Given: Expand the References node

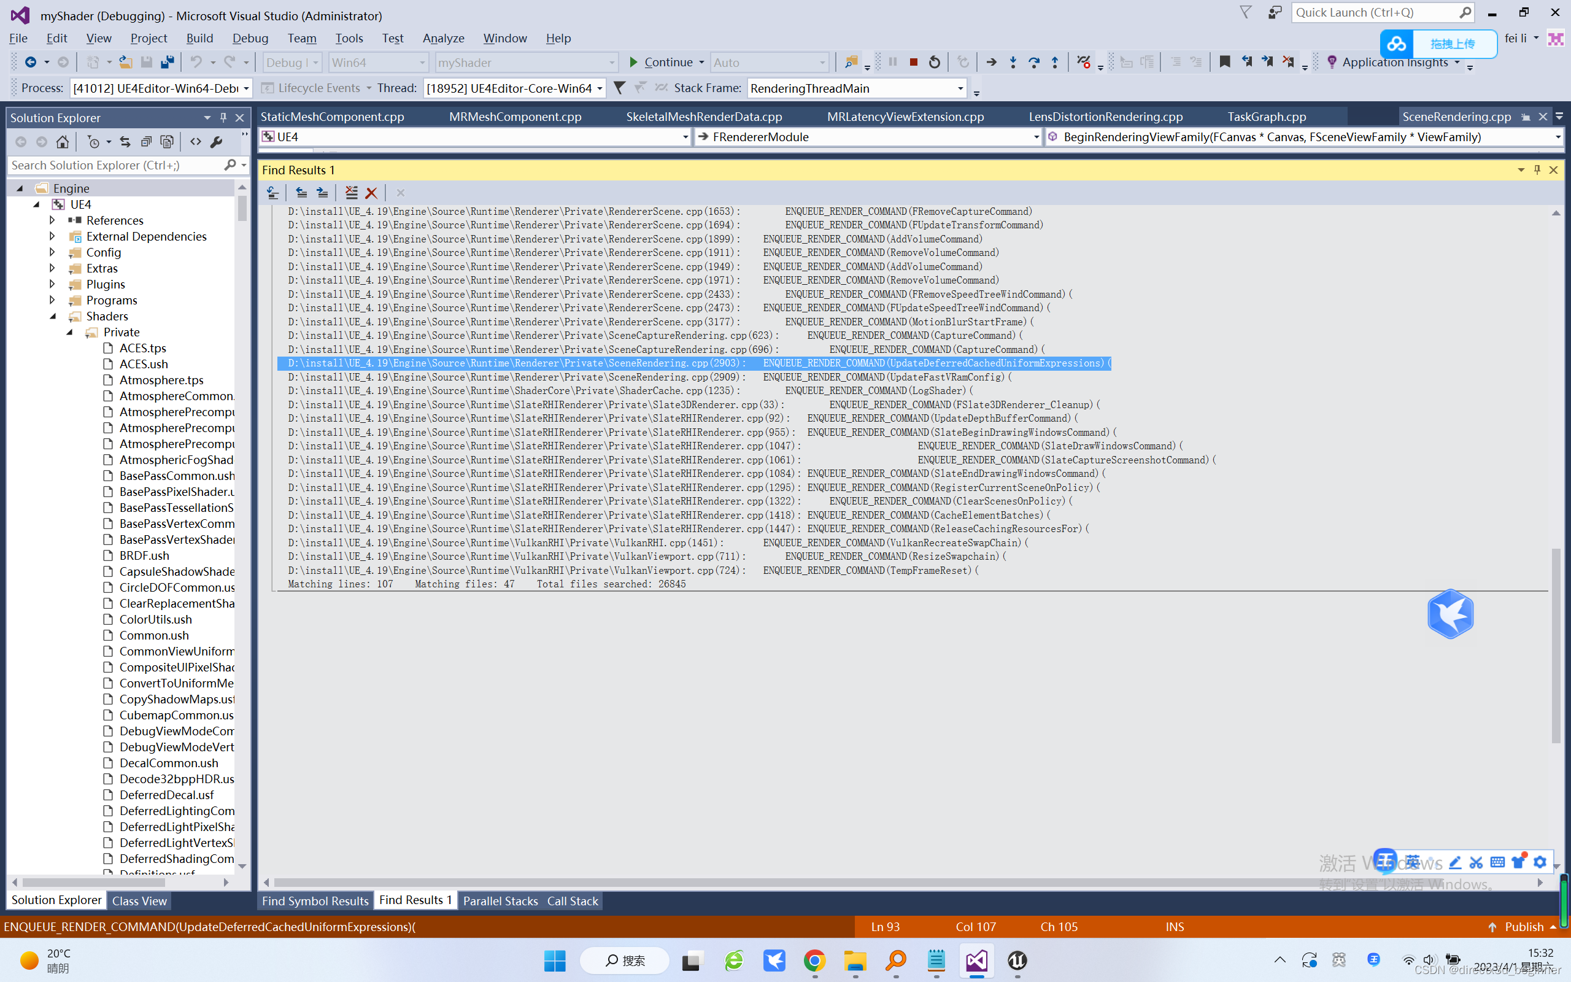Looking at the screenshot, I should [53, 220].
